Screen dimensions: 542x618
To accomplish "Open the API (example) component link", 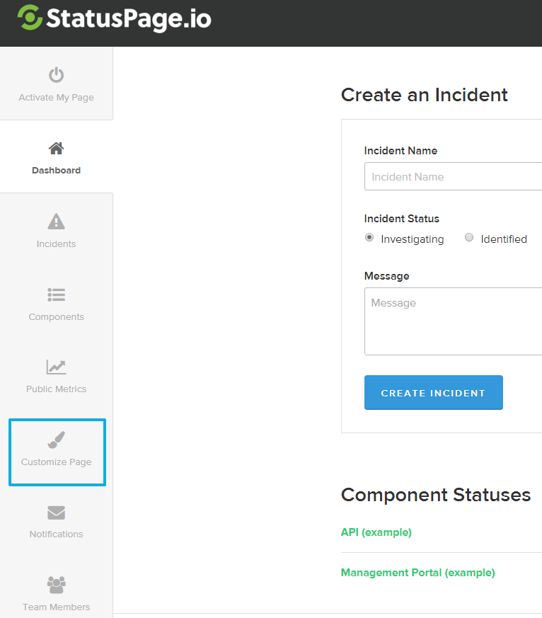I will [376, 532].
